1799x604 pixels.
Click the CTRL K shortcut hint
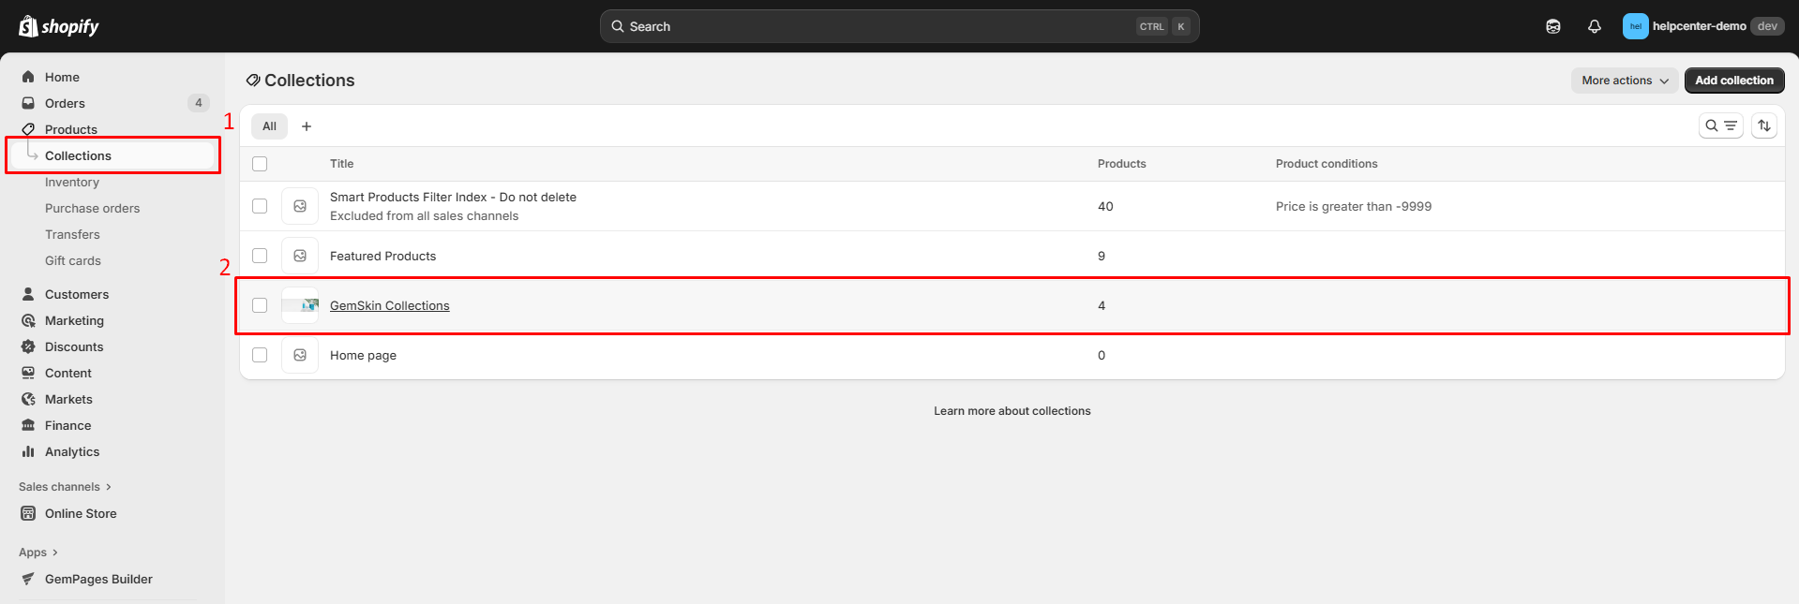(x=1163, y=26)
